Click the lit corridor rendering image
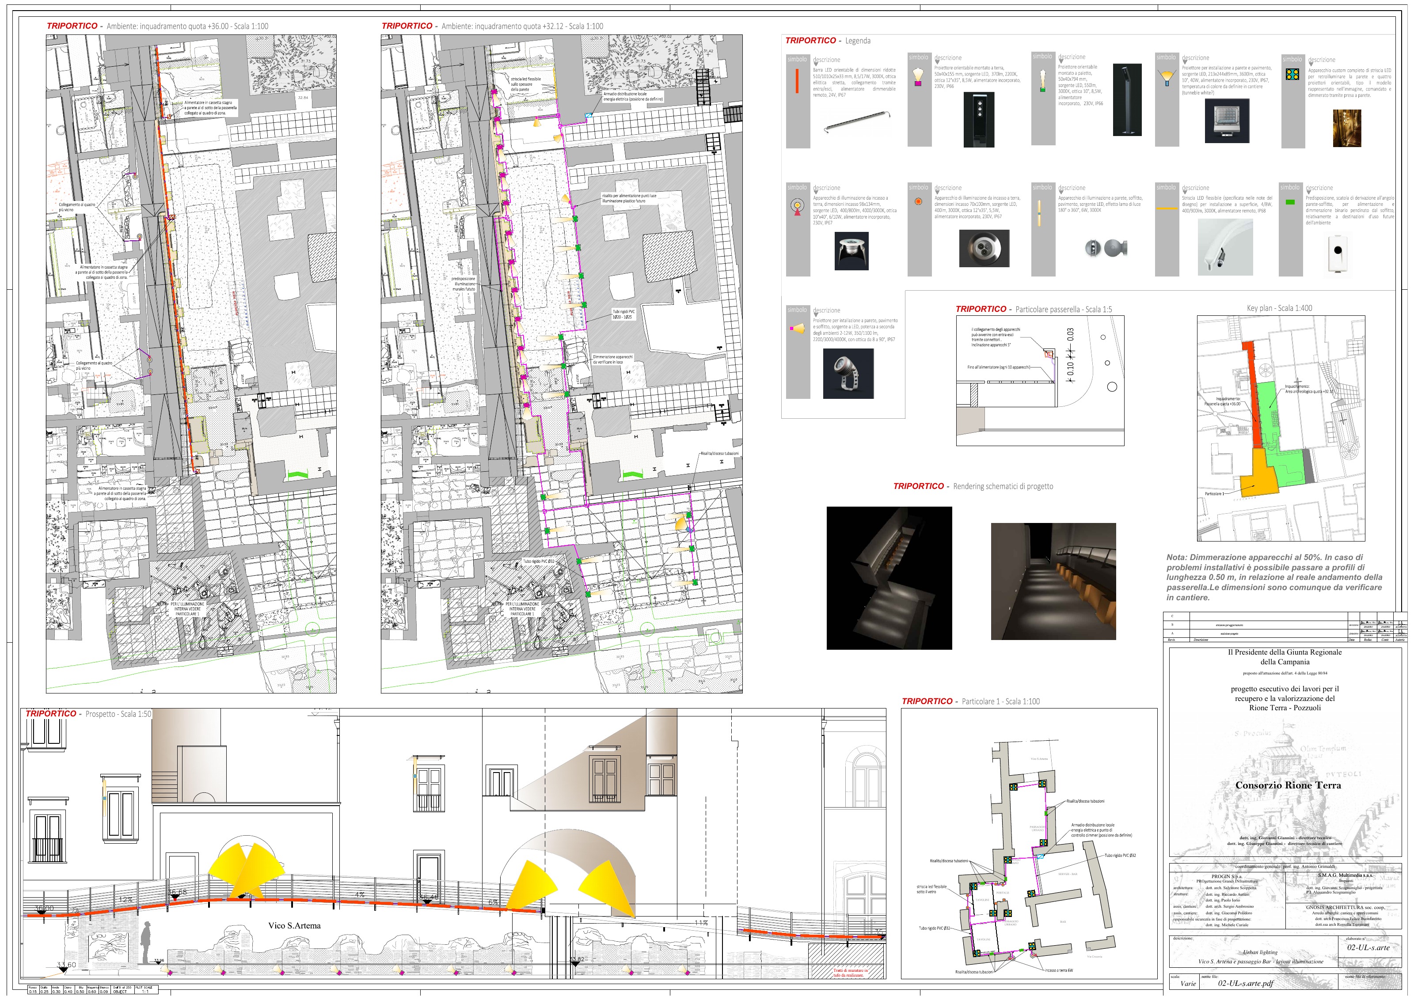Screen dimensions: 1414x1000 [1053, 581]
